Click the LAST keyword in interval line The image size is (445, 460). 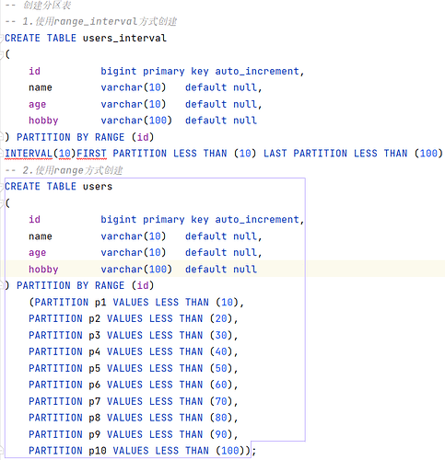click(275, 154)
